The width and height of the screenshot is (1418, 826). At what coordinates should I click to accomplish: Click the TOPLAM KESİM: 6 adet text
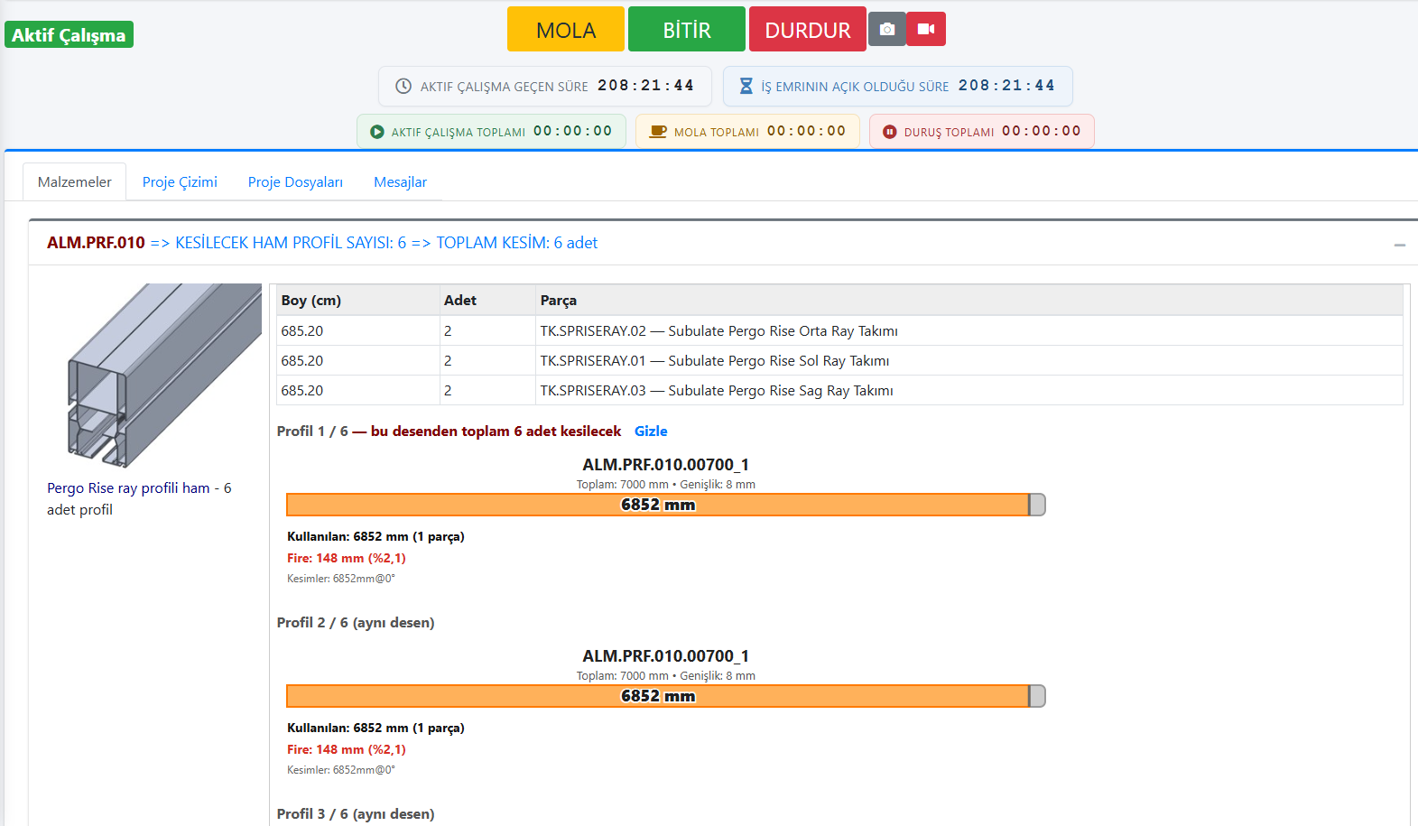click(517, 243)
